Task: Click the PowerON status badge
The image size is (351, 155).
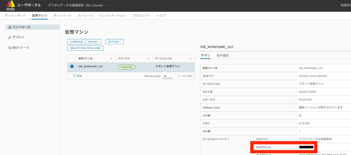Action: click(x=126, y=67)
